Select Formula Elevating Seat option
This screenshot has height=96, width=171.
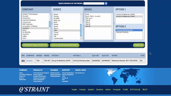(x=129, y=30)
